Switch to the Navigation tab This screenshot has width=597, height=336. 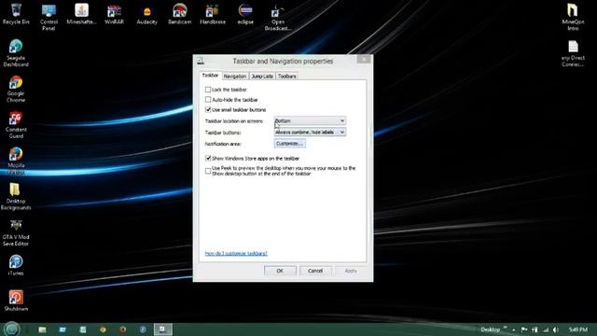coord(235,77)
